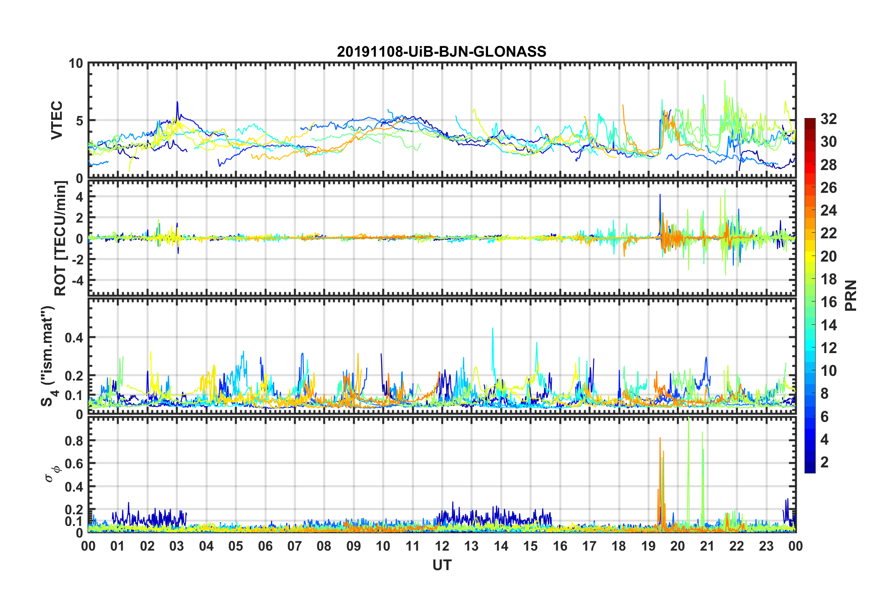884x591 pixels.
Task: Click the PRN color scale bar
Action: point(810,295)
